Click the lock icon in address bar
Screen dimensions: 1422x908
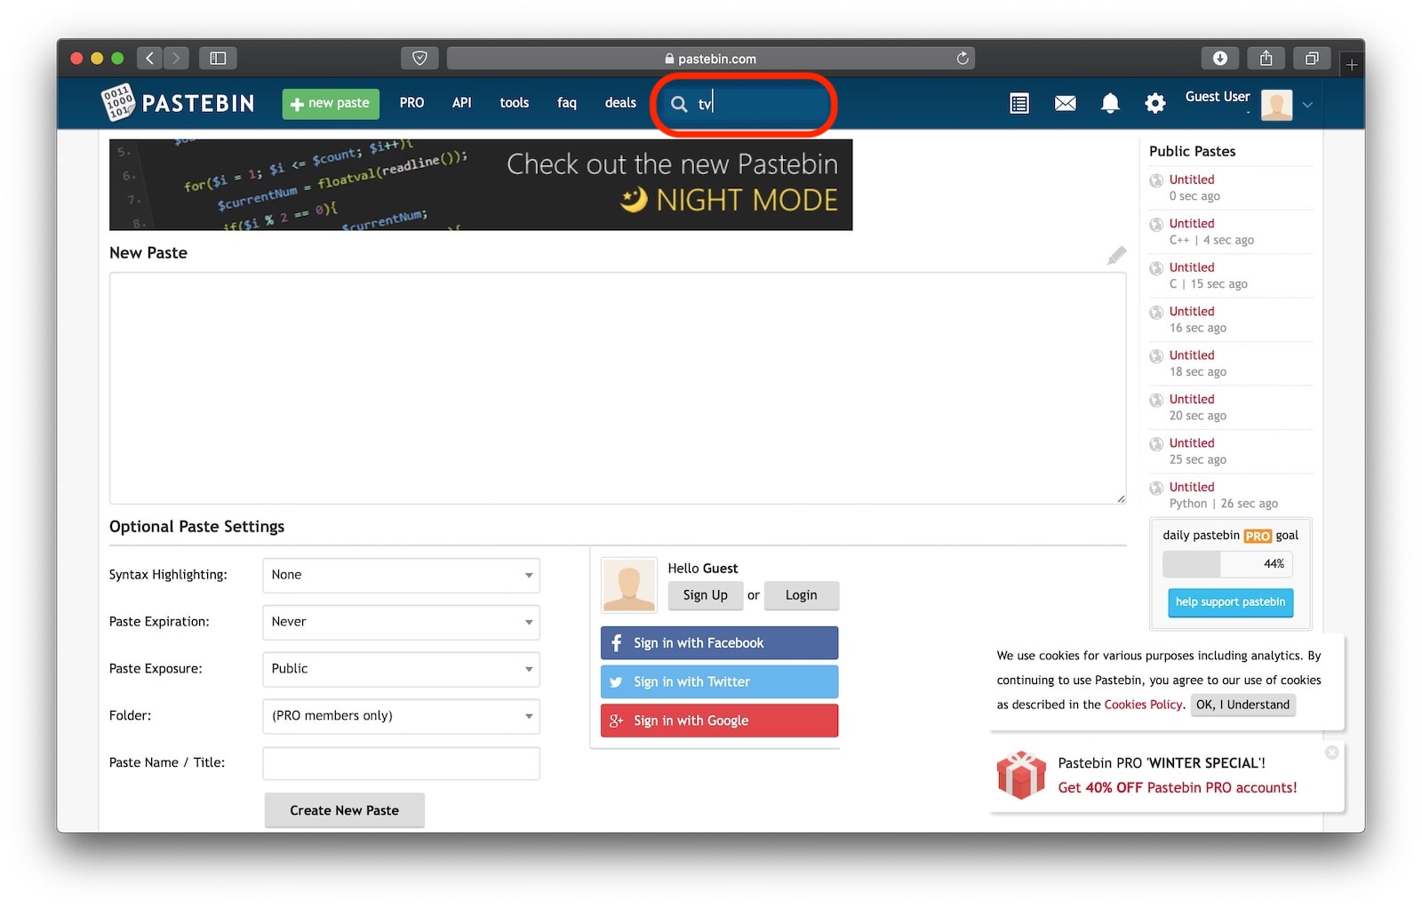point(669,59)
